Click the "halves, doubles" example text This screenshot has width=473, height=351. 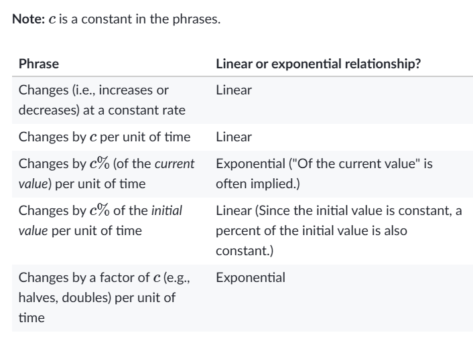(x=63, y=297)
